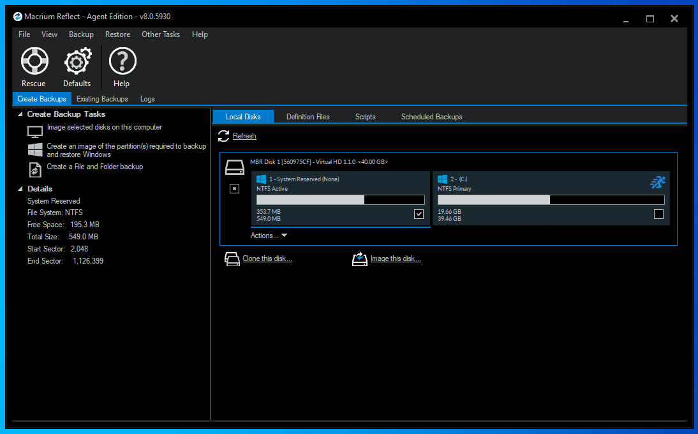Uncheck the System Reserved partition checkbox
This screenshot has width=698, height=434.
pos(419,214)
